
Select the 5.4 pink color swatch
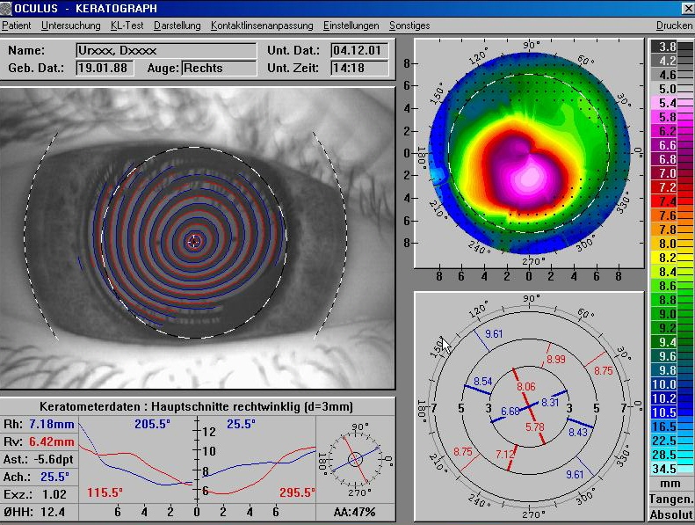(x=670, y=103)
